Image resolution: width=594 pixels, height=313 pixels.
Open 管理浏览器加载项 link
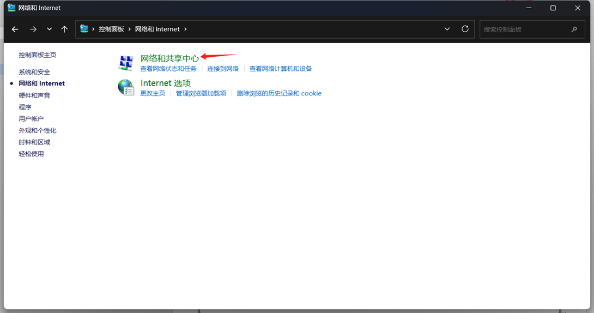point(201,93)
